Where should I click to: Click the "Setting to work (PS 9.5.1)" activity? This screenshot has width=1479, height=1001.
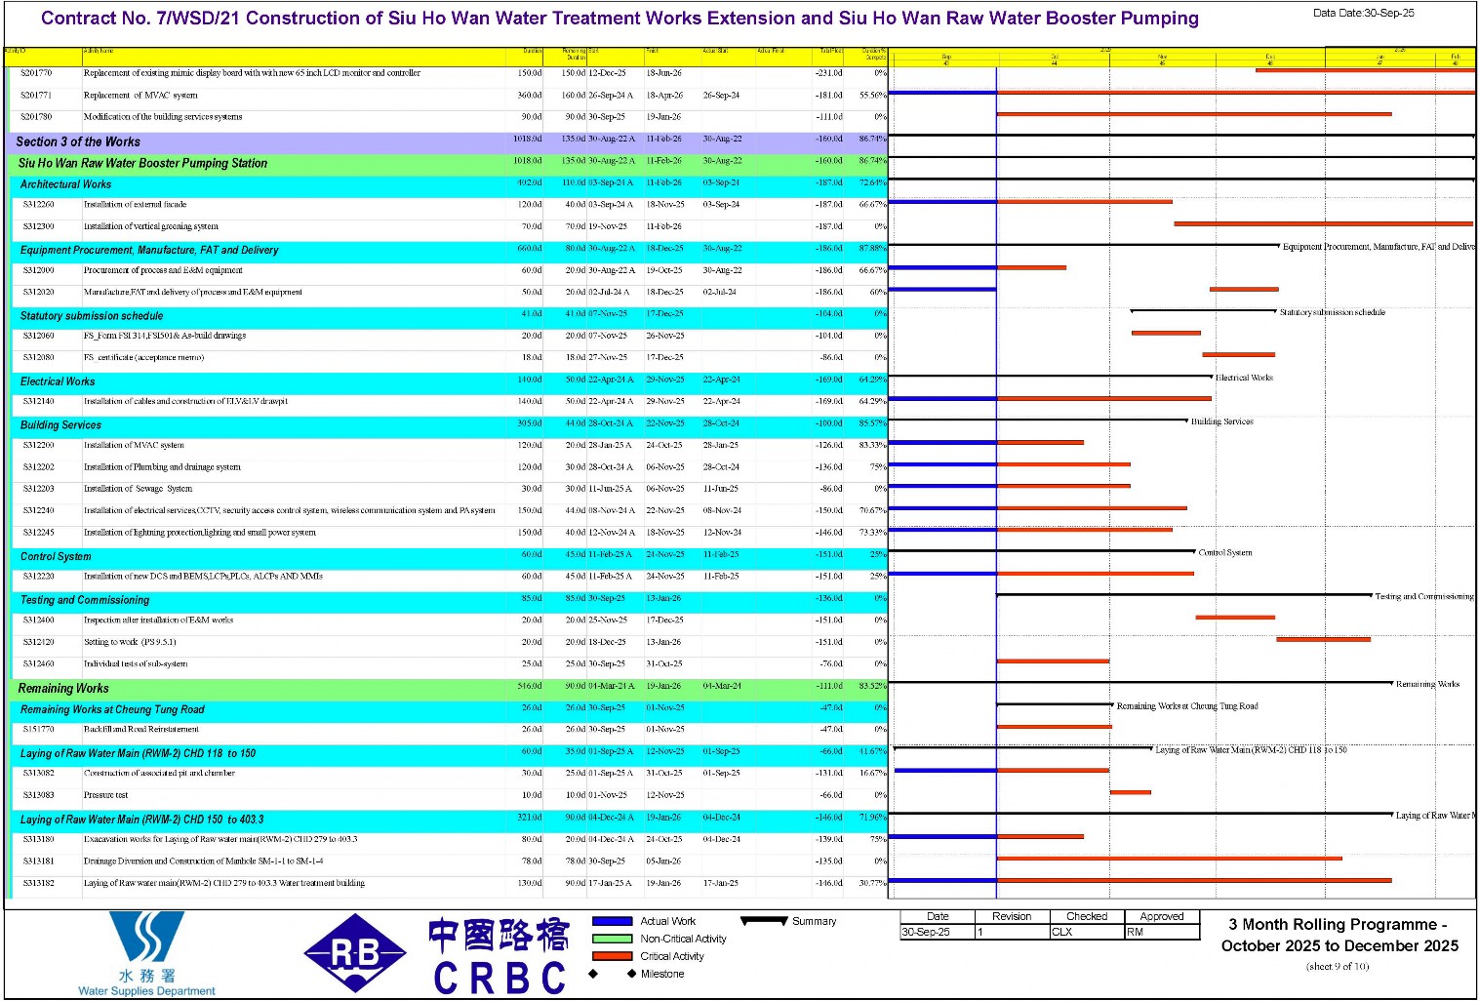[130, 642]
